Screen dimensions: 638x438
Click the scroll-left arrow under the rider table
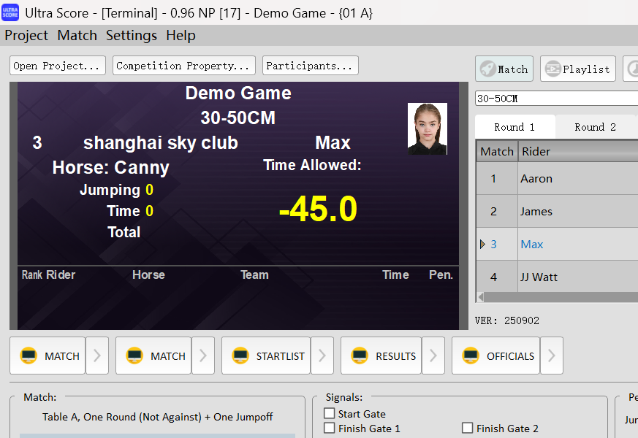pos(479,297)
